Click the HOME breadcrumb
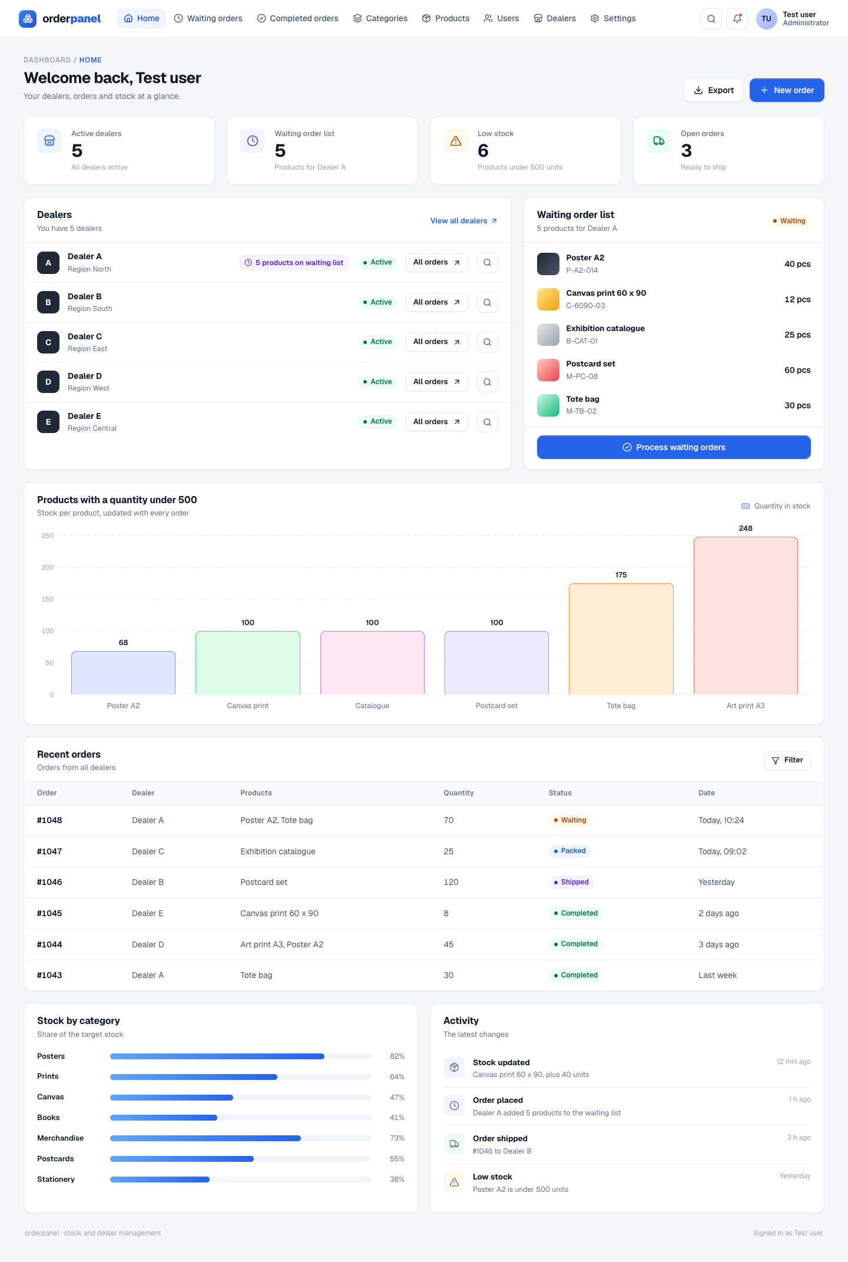Viewport: 848px width, 1262px height. [x=91, y=60]
